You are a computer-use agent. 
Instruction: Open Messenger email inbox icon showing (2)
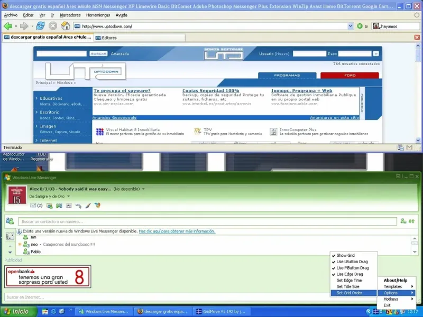click(36, 206)
